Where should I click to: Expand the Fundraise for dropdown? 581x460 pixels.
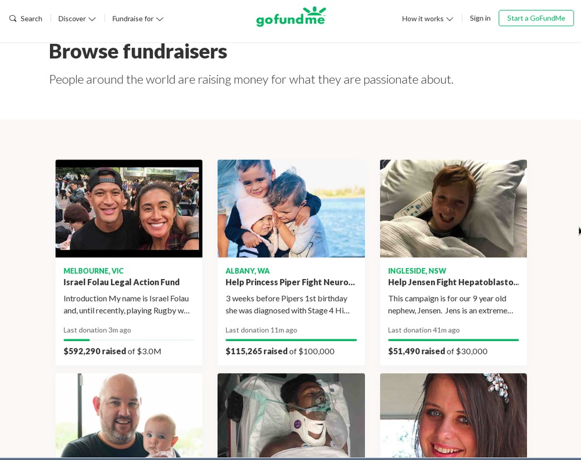138,19
